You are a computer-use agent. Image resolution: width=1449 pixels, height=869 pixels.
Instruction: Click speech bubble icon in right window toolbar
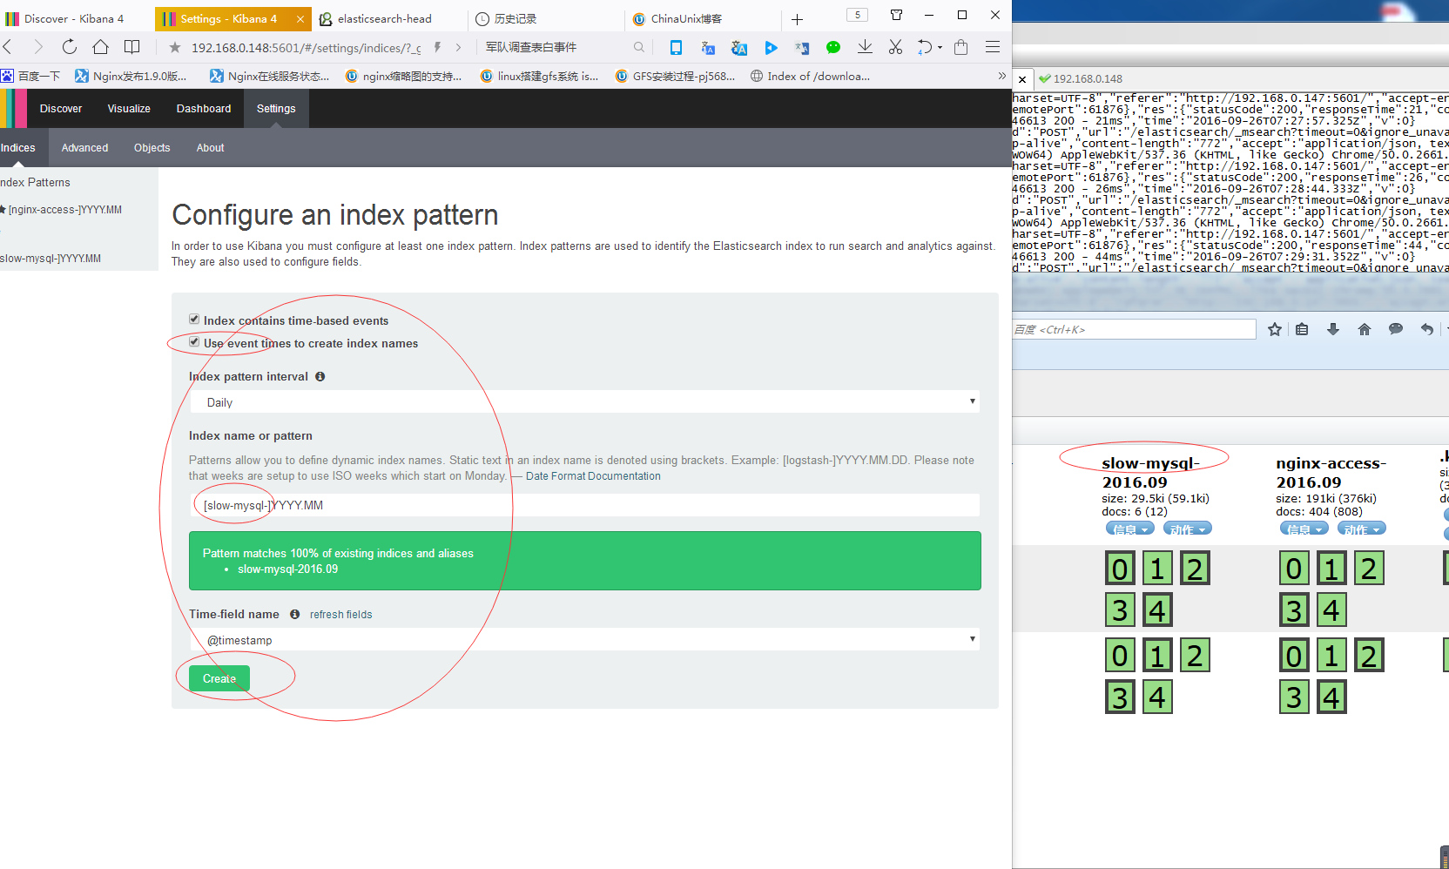coord(1396,328)
